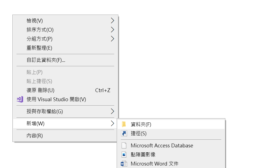Click the 新增(W) submenu arrow
The image size is (257, 168).
coord(113,123)
